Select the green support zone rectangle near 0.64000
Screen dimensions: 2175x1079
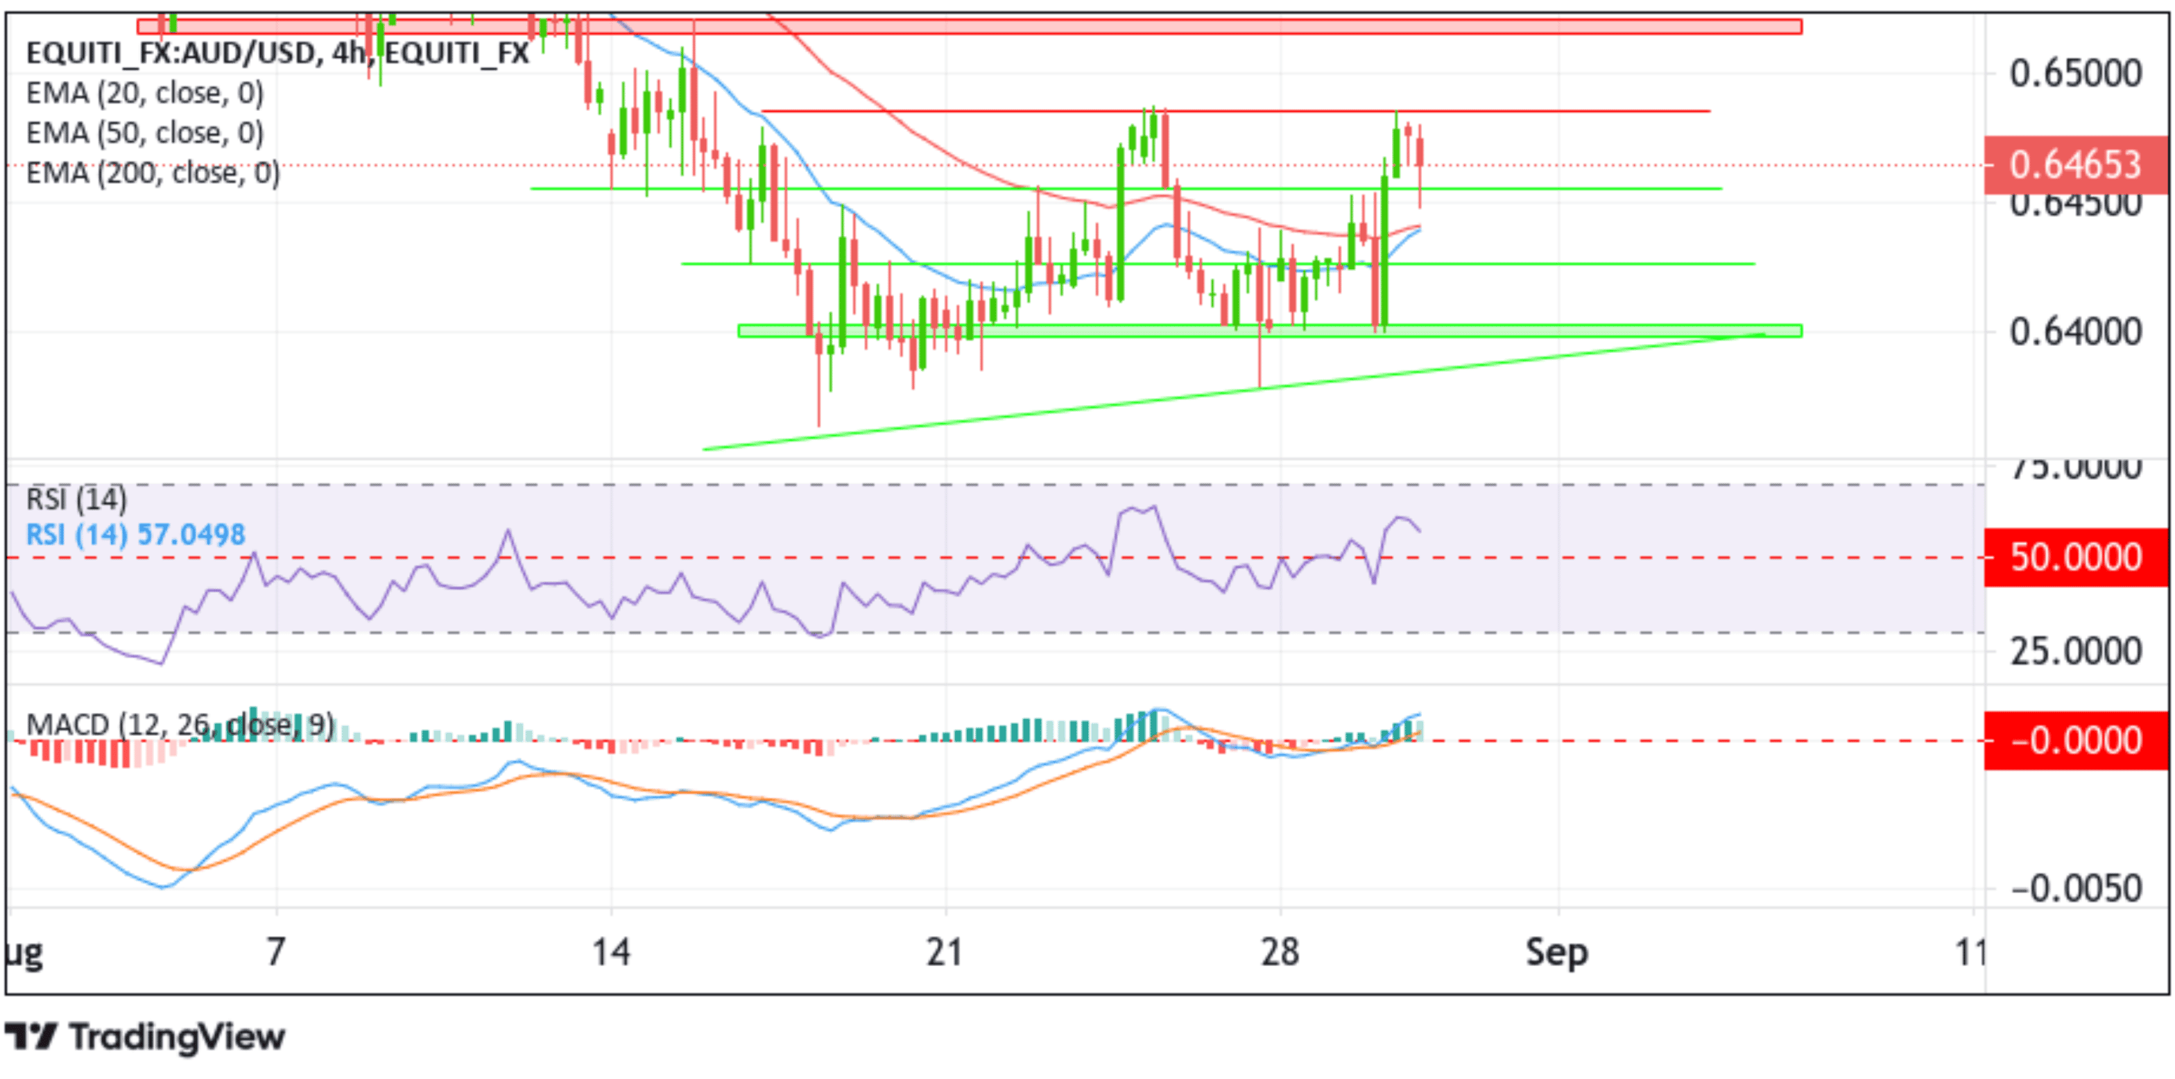(x=1270, y=331)
